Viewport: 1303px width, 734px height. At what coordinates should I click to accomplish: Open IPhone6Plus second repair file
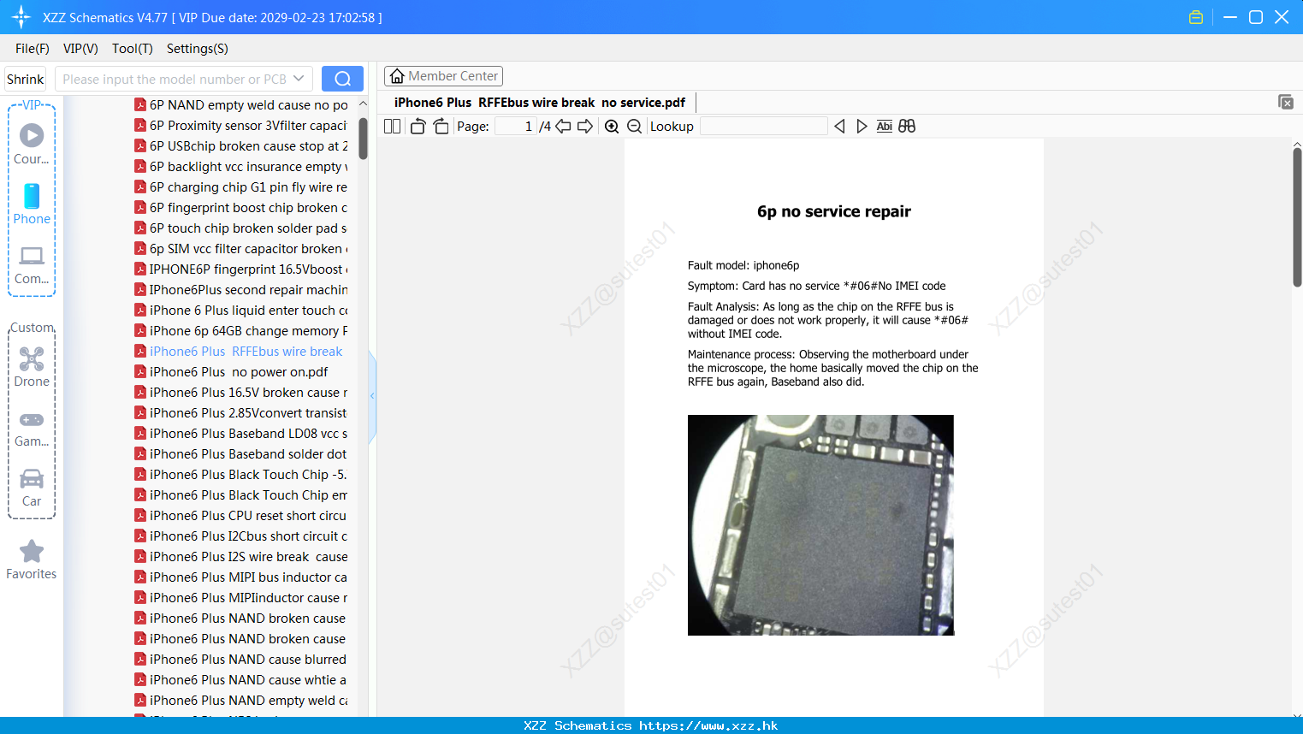(241, 289)
